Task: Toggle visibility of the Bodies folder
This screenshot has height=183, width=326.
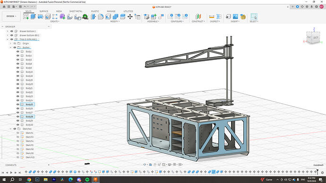Action: [15, 48]
